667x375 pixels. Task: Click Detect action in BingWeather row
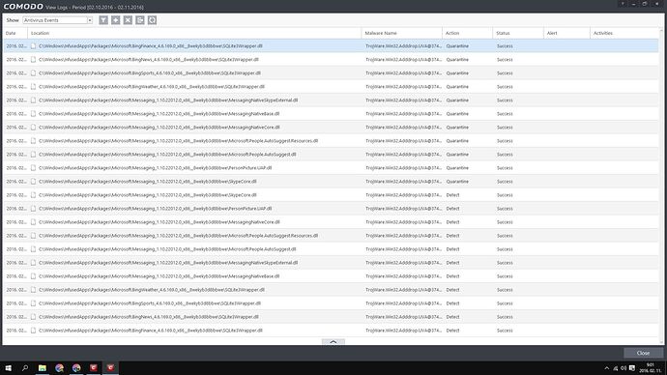(x=452, y=290)
